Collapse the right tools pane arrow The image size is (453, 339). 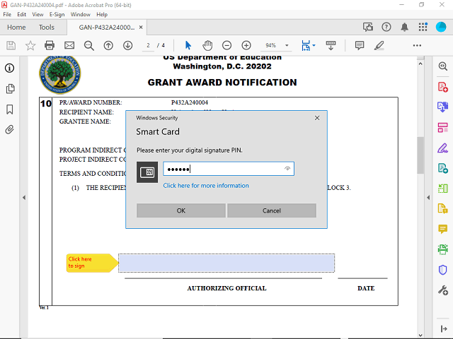[x=428, y=198]
